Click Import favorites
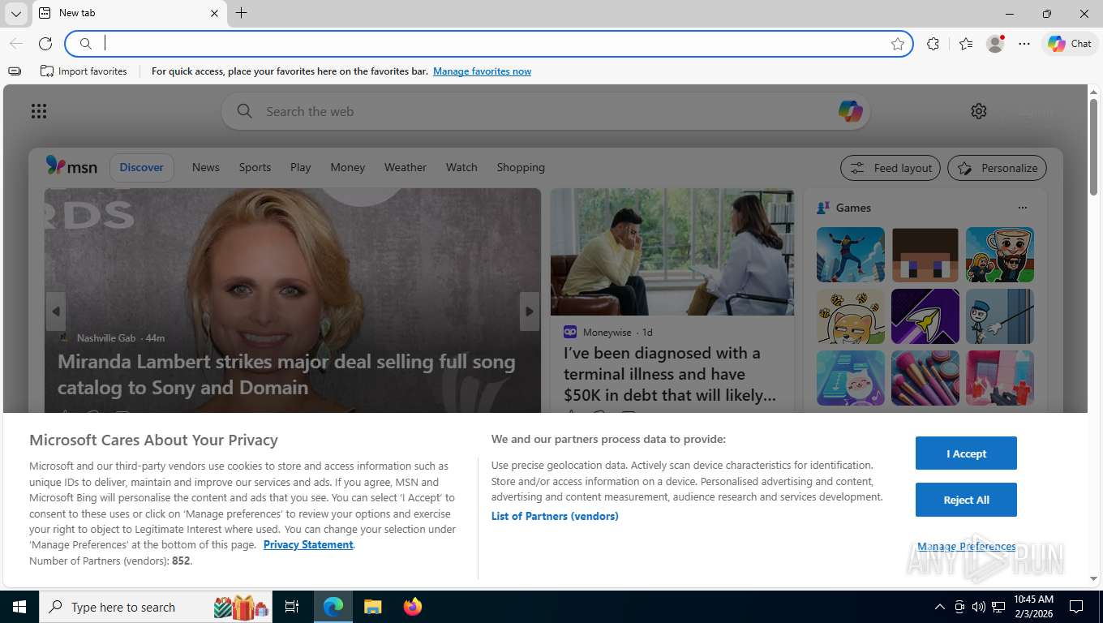Screen dimensions: 1103x623 [84, 71]
